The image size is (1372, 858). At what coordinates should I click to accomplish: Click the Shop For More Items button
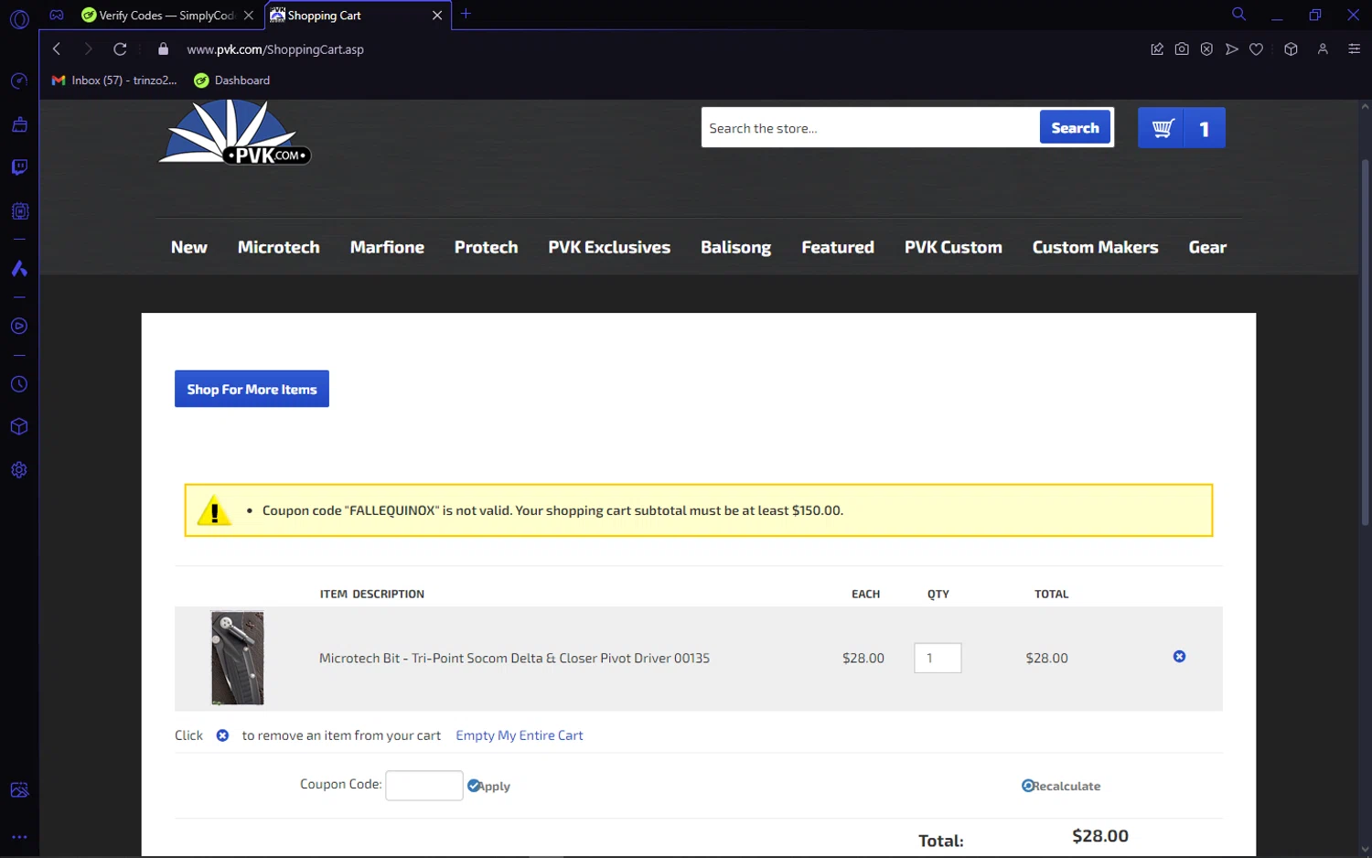click(252, 389)
